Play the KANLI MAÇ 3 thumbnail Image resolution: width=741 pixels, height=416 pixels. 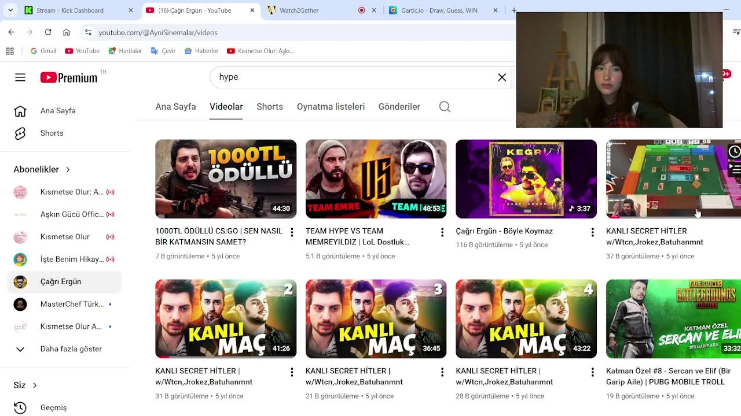376,319
